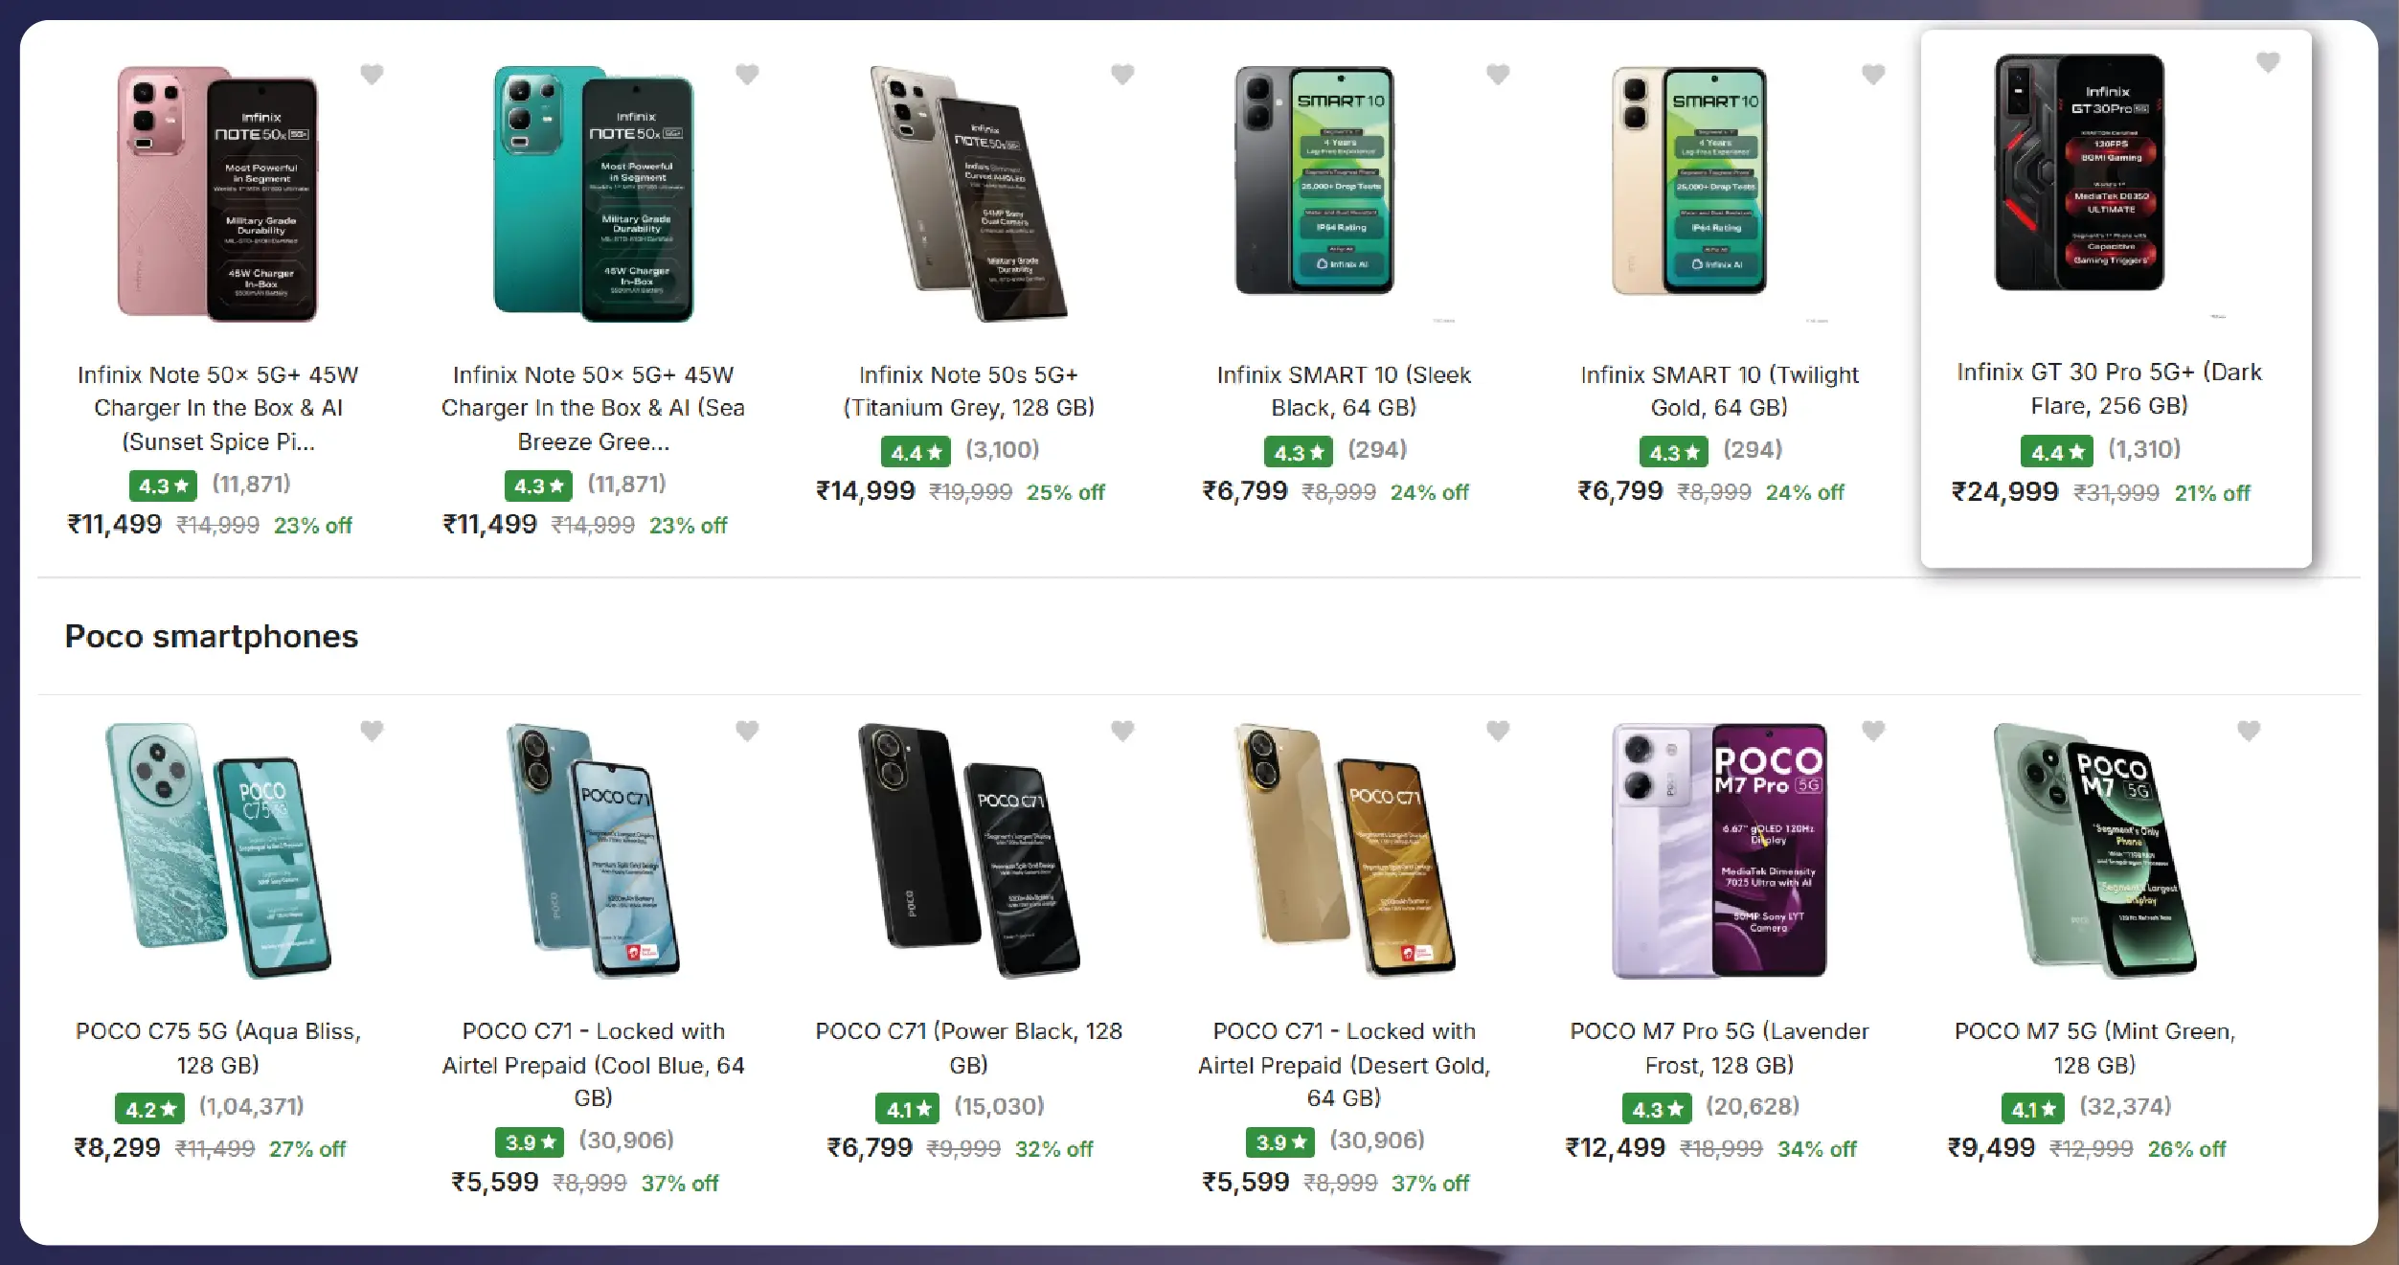Wishlist the POCO C75 5G Aqua Bliss
Screen dimensions: 2399x1265
click(x=372, y=731)
